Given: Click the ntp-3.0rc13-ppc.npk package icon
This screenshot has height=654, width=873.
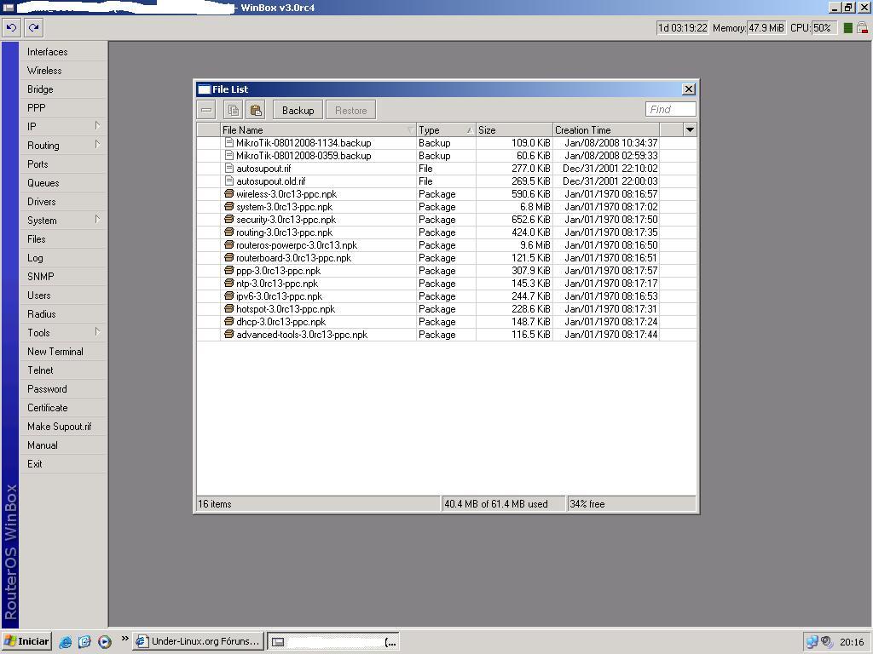Looking at the screenshot, I should [228, 283].
